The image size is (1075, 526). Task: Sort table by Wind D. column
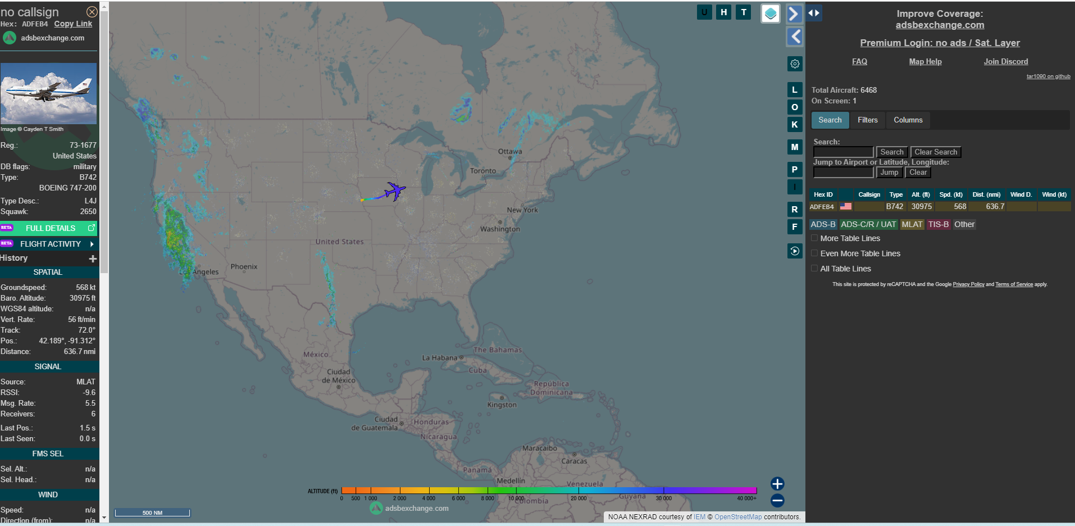pos(1021,194)
